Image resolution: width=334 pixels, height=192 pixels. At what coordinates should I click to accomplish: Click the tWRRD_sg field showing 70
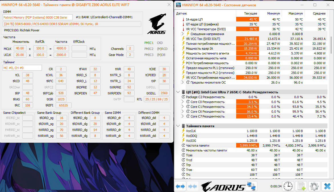(x=61, y=130)
